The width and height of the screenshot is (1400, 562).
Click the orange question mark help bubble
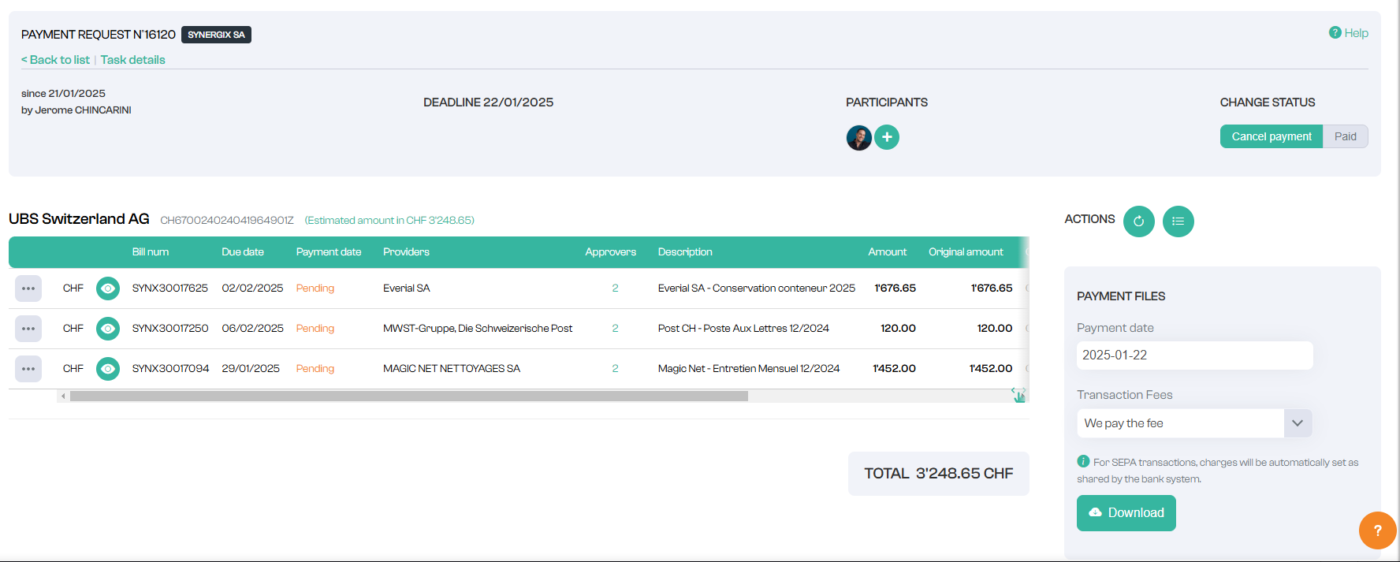click(1377, 530)
